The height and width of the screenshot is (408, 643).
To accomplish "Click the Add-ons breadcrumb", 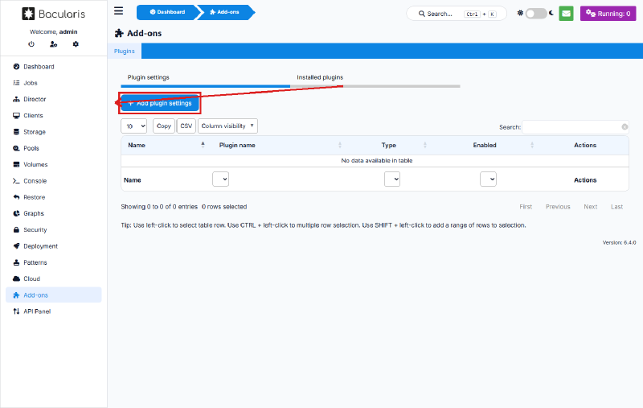I will point(224,12).
